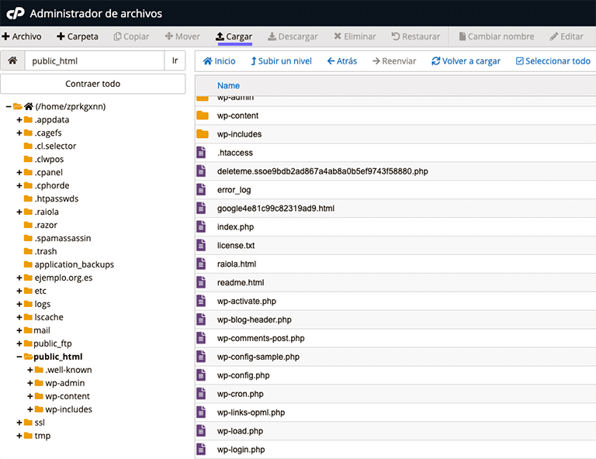Click the .clwpos folder icon in tree
This screenshot has height=459, width=596.
28,159
